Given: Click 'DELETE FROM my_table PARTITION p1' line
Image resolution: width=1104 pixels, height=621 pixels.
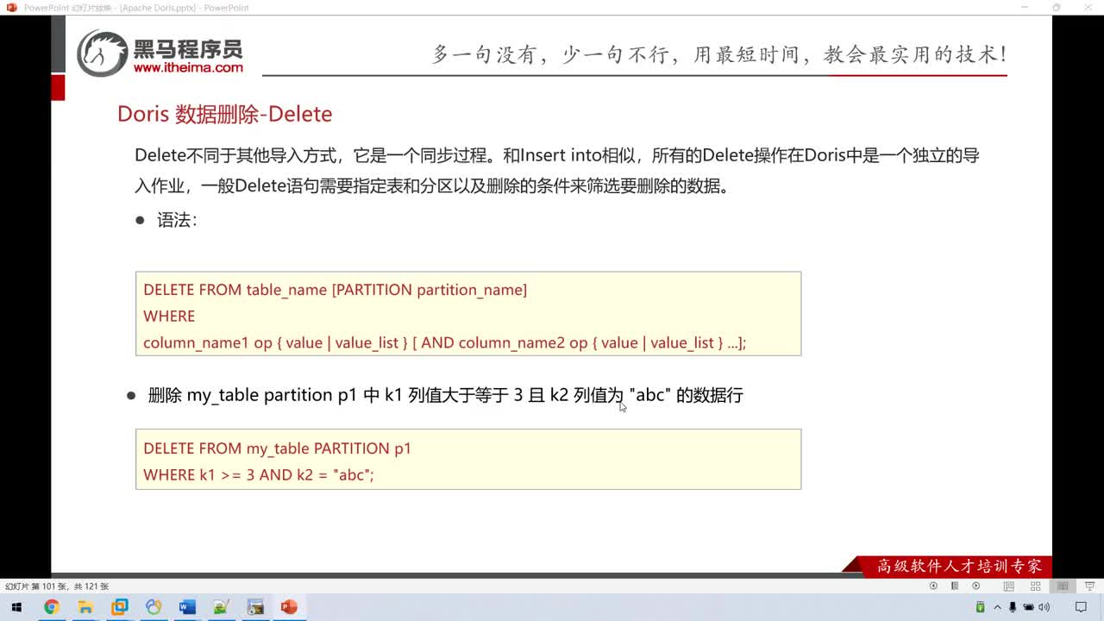Looking at the screenshot, I should tap(277, 448).
